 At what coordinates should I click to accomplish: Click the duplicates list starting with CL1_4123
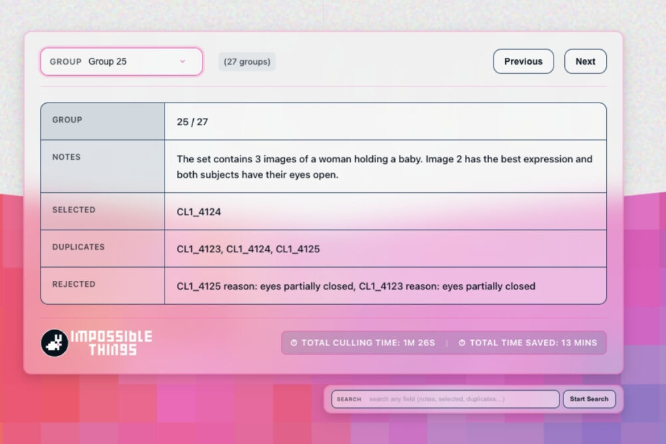248,249
